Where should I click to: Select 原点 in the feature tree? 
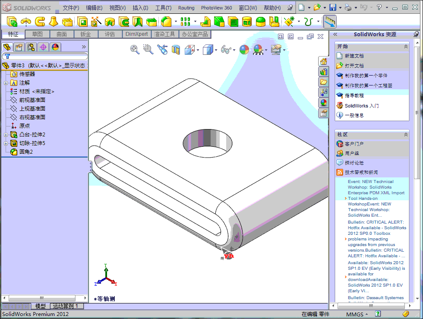click(x=24, y=126)
